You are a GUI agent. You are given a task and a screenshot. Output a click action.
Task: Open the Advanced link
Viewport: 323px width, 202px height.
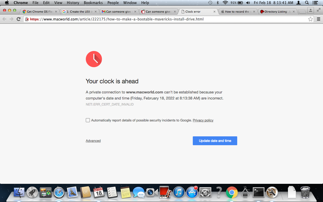click(93, 141)
